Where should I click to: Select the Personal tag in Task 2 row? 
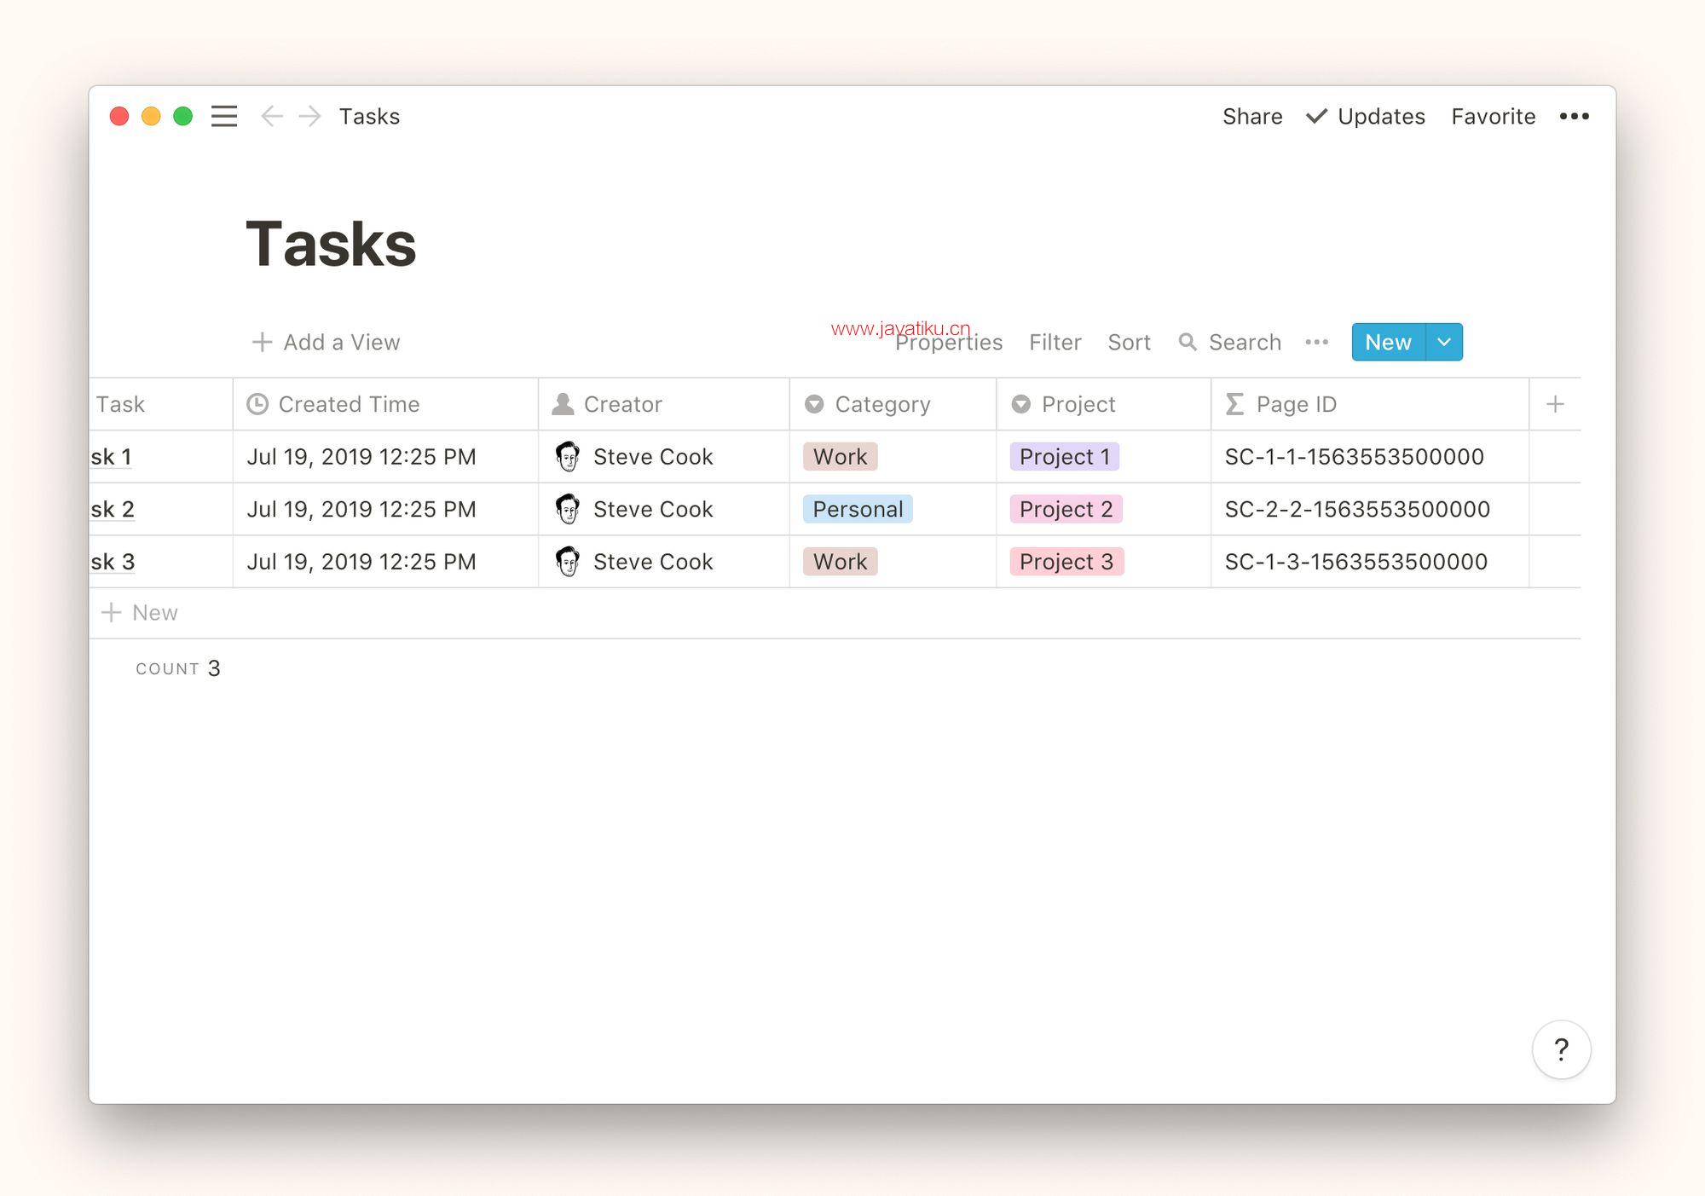858,509
